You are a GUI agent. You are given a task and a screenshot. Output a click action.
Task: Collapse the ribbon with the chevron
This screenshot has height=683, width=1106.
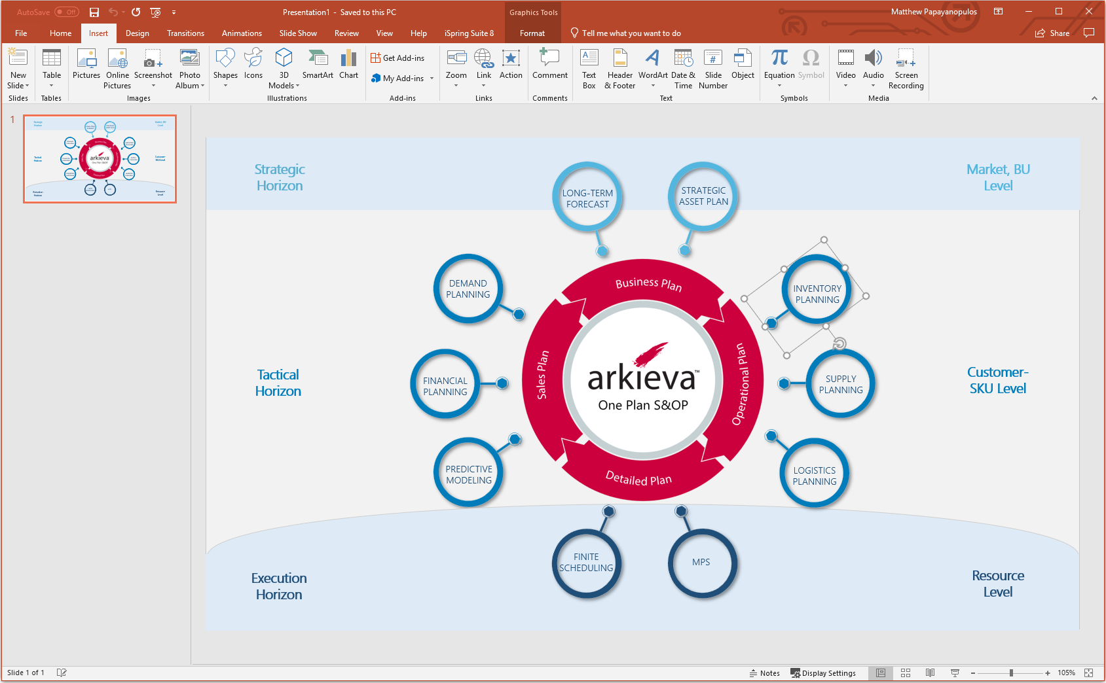[1094, 98]
